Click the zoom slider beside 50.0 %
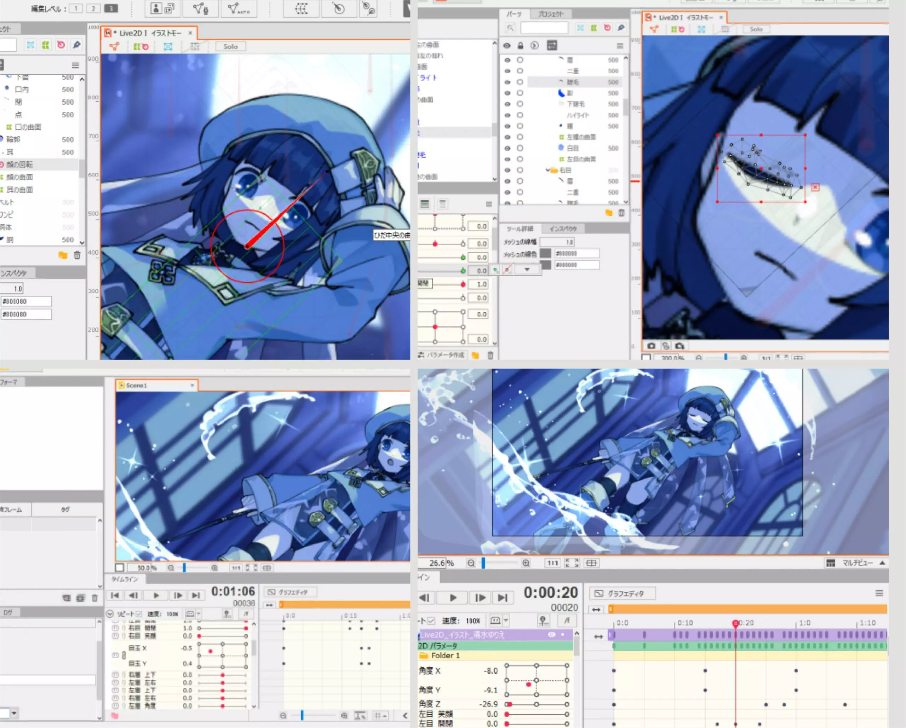The height and width of the screenshot is (728, 906). (194, 568)
